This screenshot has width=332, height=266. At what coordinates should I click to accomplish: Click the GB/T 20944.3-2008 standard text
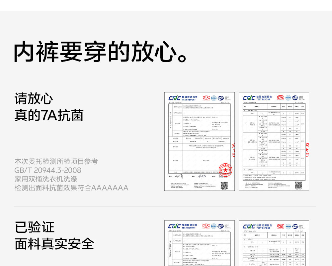48,170
